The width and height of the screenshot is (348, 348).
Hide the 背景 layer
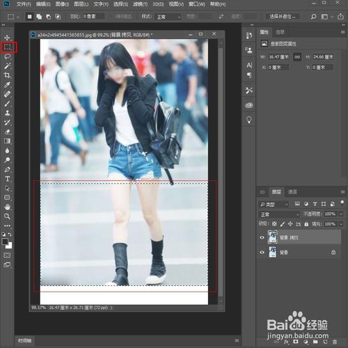coord(262,253)
